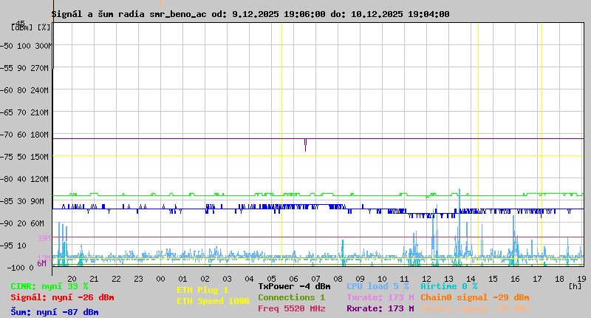This screenshot has width=591, height=318.
Task: Select the CPU load 5 % legend entry
Action: point(377,286)
